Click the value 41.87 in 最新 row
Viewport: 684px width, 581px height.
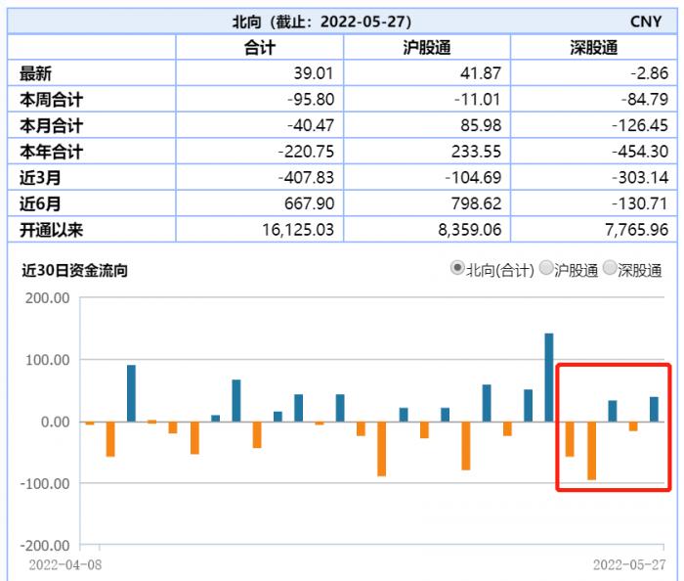click(x=481, y=73)
